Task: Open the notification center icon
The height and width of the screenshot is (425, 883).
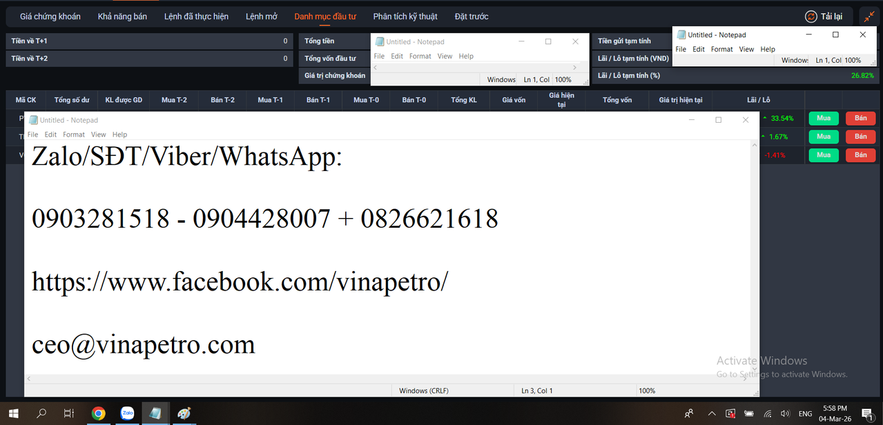Action: pyautogui.click(x=867, y=413)
